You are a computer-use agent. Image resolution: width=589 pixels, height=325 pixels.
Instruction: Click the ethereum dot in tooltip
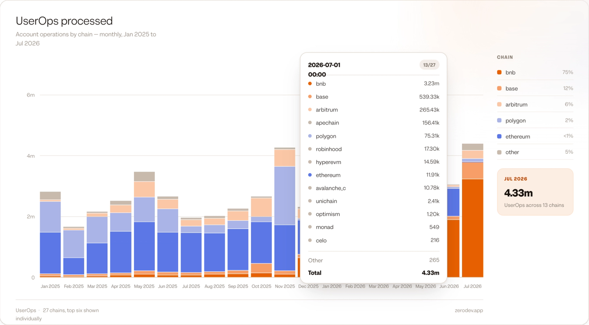coord(310,175)
